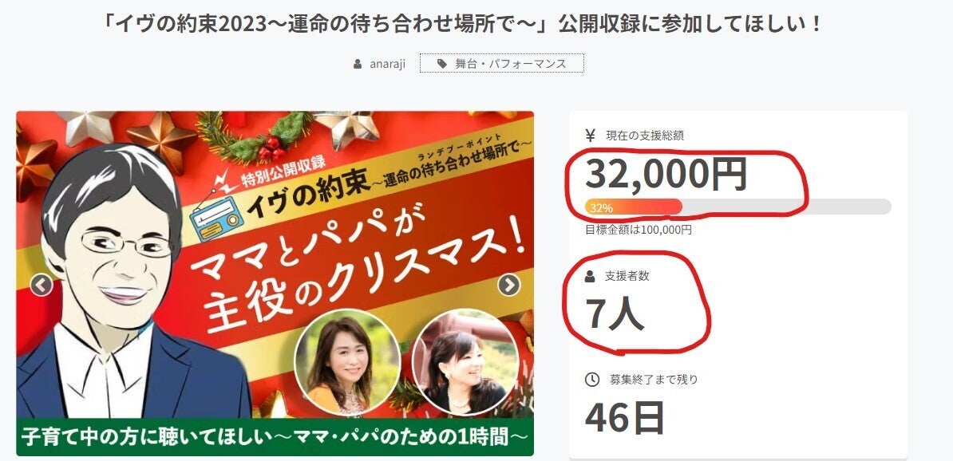Open the anaraji author profile link
Screen dimensions: 953x461
(387, 64)
